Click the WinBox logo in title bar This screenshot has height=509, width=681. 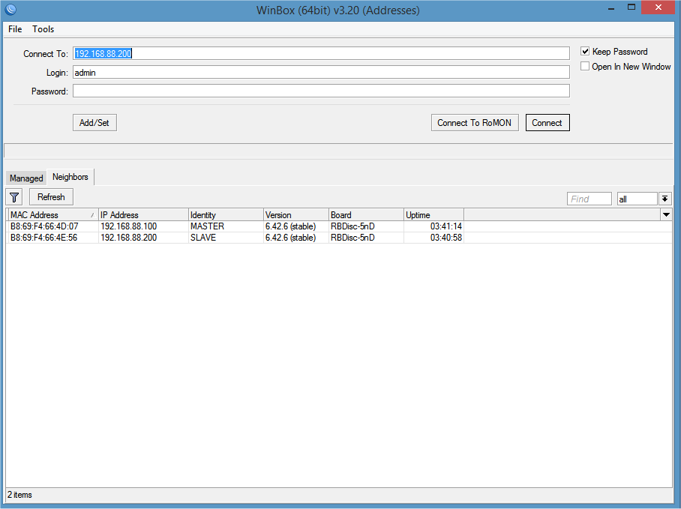click(x=10, y=9)
